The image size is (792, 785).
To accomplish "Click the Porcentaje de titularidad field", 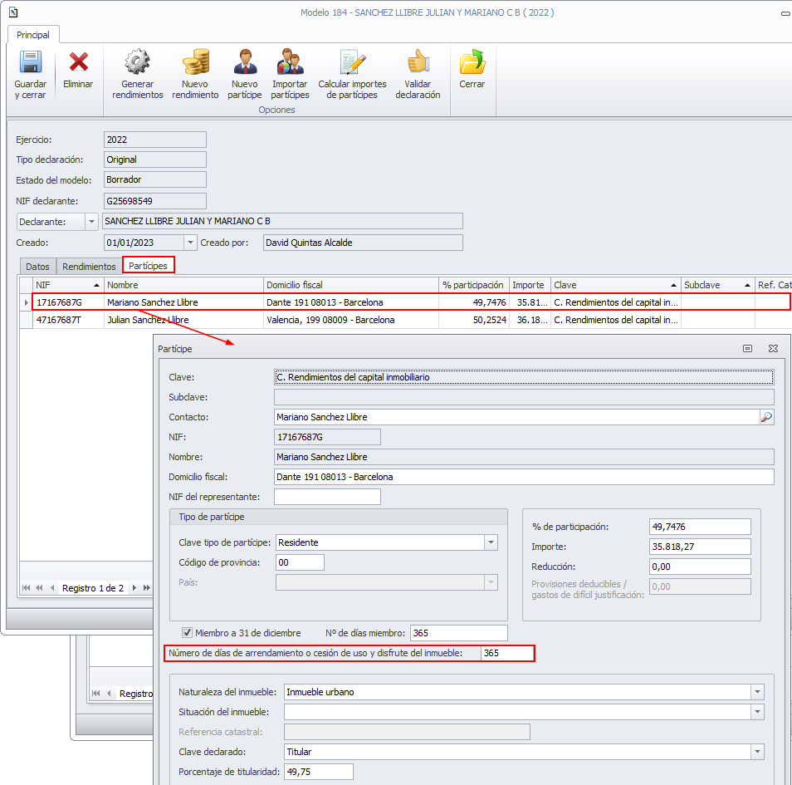I will (x=319, y=772).
